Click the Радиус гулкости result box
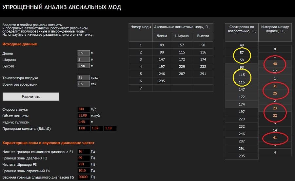The image size is (295, 181). click(84, 122)
